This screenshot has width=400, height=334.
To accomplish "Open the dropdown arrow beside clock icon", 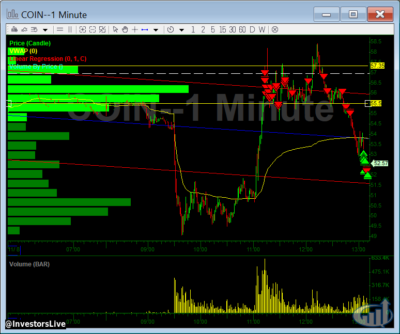I will coord(181,30).
